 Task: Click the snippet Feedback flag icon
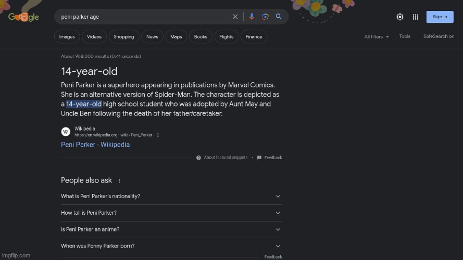tap(259, 158)
